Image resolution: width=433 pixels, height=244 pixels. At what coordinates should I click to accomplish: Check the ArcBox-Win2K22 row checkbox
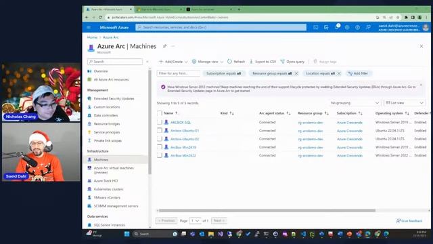click(160, 155)
